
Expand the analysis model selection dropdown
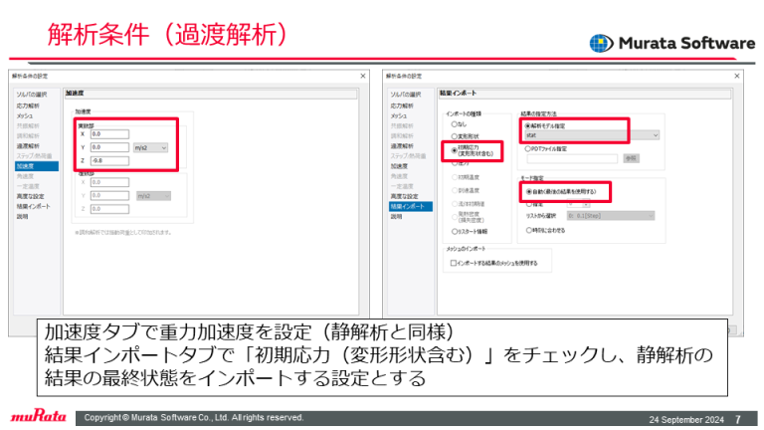[x=591, y=135]
